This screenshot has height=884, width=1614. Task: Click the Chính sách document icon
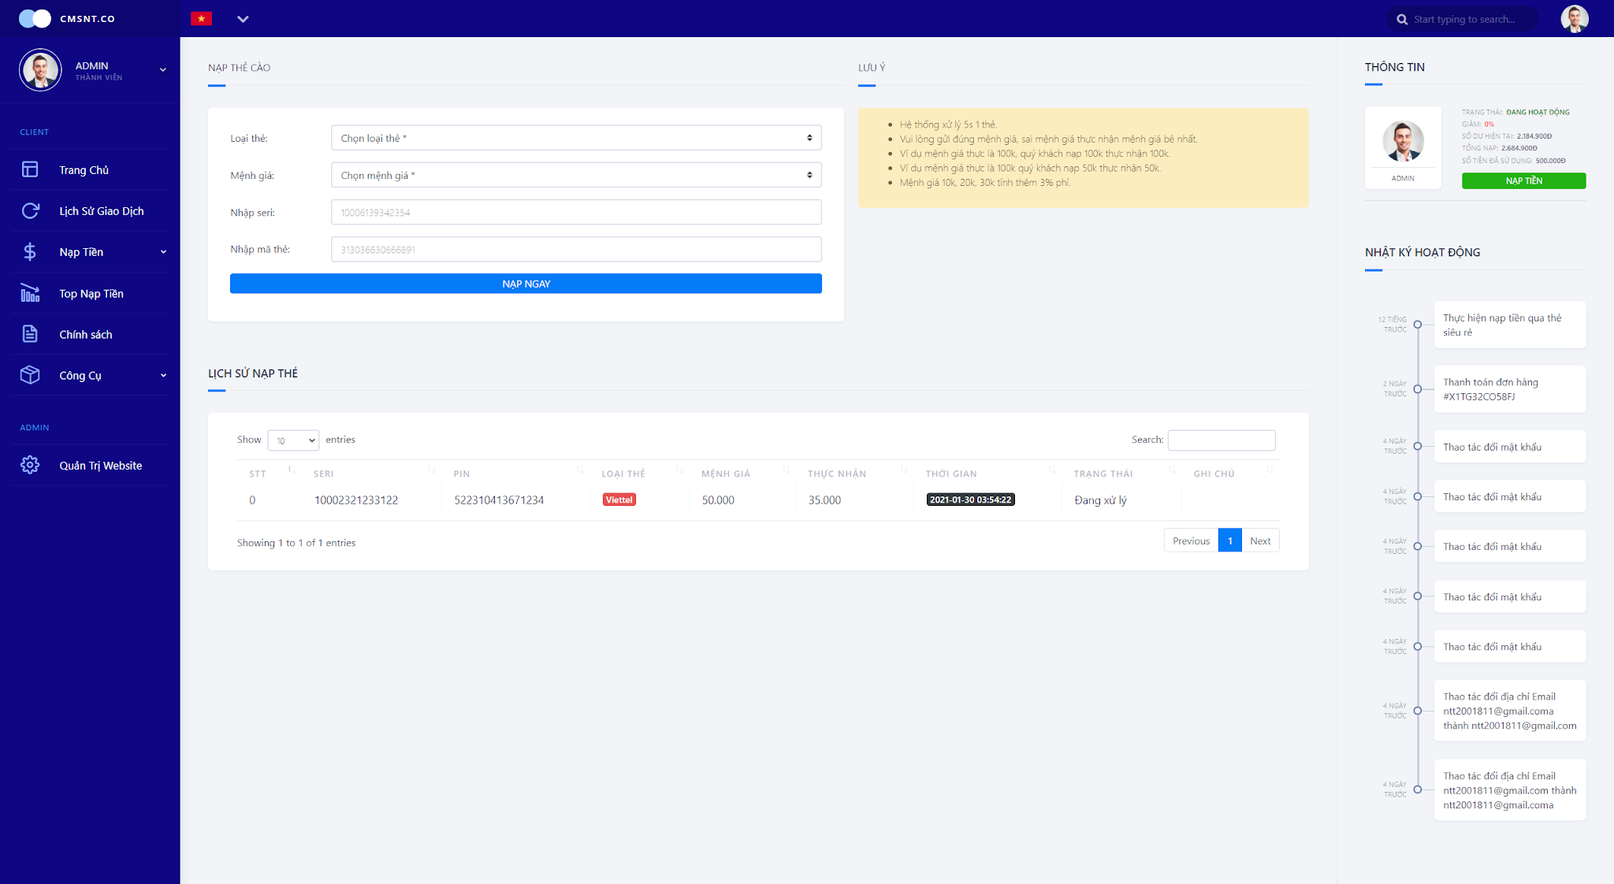30,334
